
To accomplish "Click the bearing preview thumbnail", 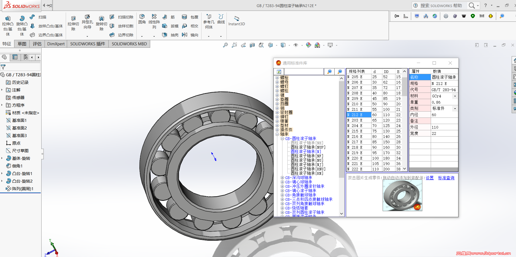I will click(402, 195).
